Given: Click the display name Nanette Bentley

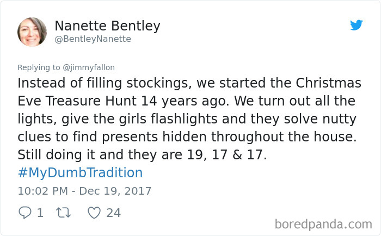Looking at the screenshot, I should click(x=107, y=26).
